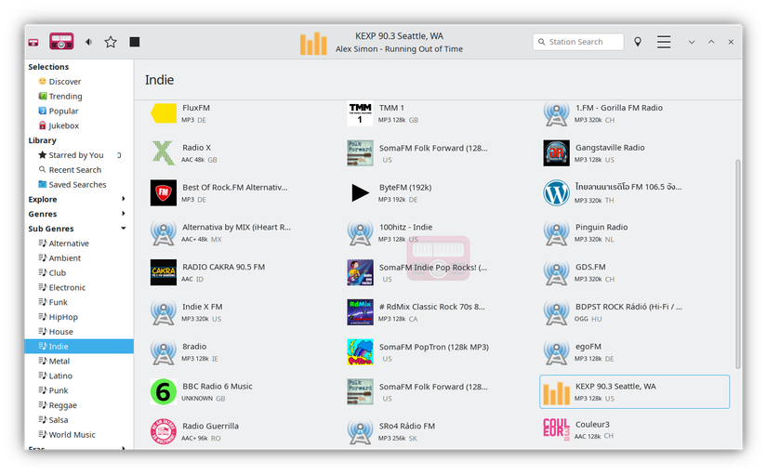Open the hamburger menu
This screenshot has height=474, width=767.
pyautogui.click(x=664, y=42)
